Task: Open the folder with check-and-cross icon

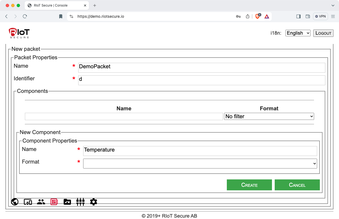Action: point(67,202)
